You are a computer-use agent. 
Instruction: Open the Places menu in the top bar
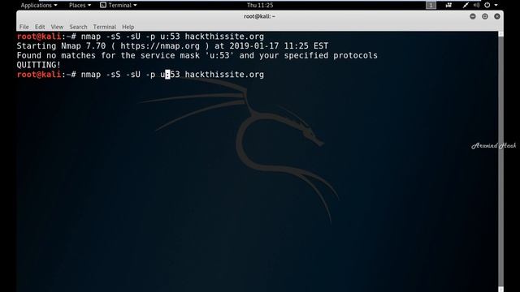[80, 5]
